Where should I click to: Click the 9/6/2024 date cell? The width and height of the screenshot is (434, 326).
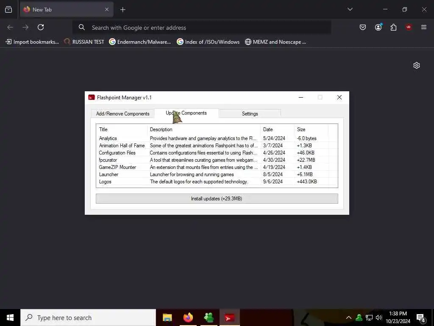click(x=273, y=182)
